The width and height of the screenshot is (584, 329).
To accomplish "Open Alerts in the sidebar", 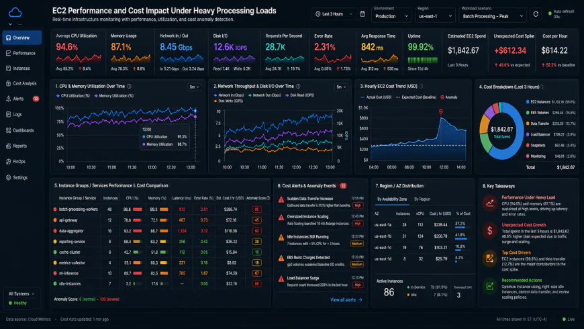I will [21, 99].
